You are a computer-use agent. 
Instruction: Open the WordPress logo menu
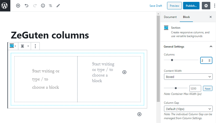[5, 6]
